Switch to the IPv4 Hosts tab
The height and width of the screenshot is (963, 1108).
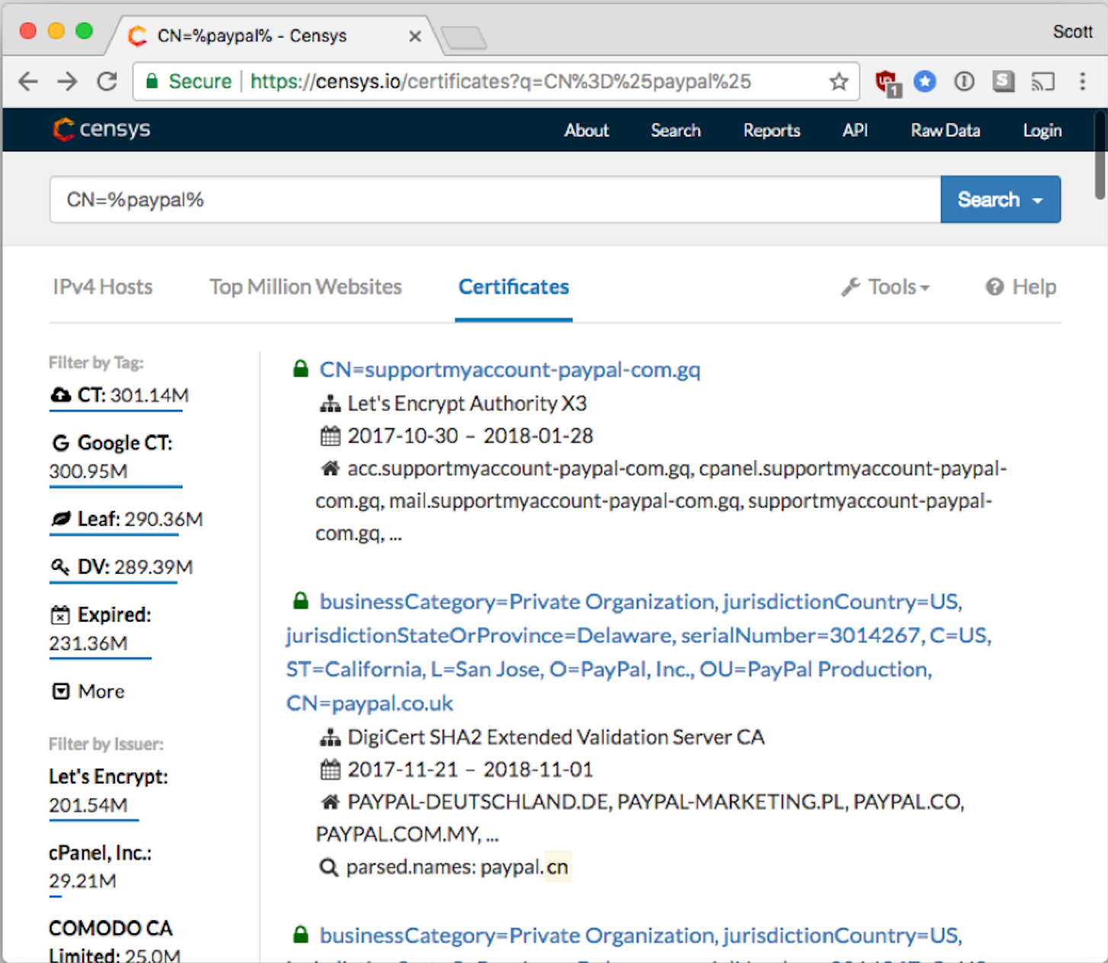(x=103, y=287)
